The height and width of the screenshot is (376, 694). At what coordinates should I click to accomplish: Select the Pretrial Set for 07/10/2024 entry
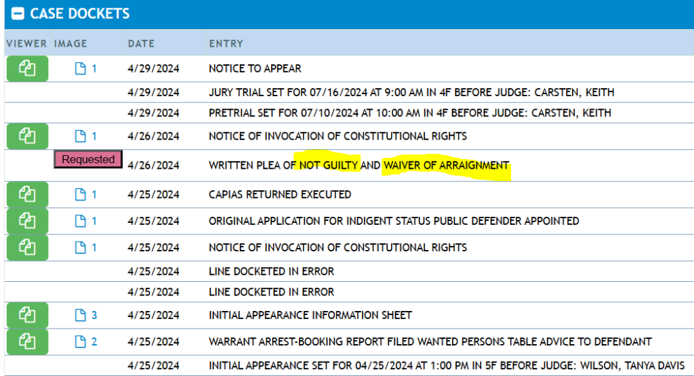(x=409, y=112)
